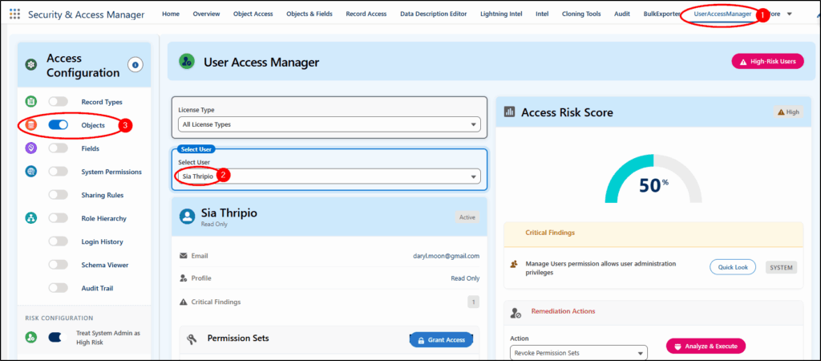Expand the Select User dropdown
Screen dimensions: 821x361
click(x=329, y=176)
